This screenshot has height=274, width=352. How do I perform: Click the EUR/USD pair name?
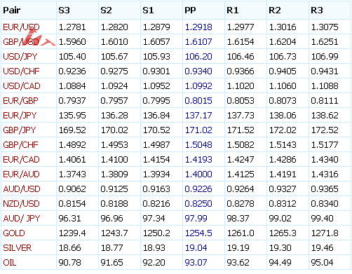[x=21, y=27]
